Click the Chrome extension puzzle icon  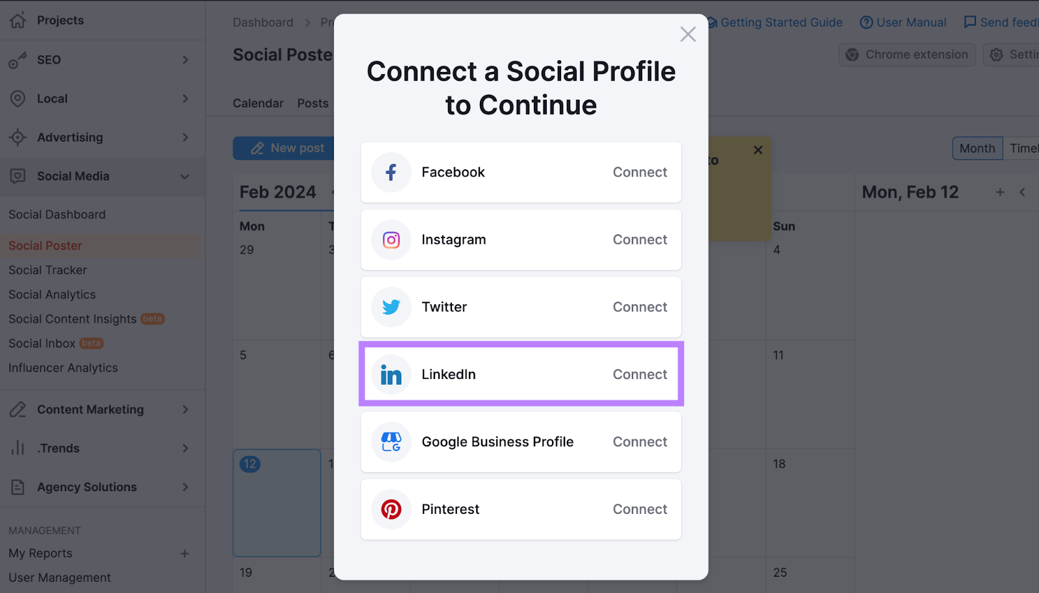[x=851, y=54]
